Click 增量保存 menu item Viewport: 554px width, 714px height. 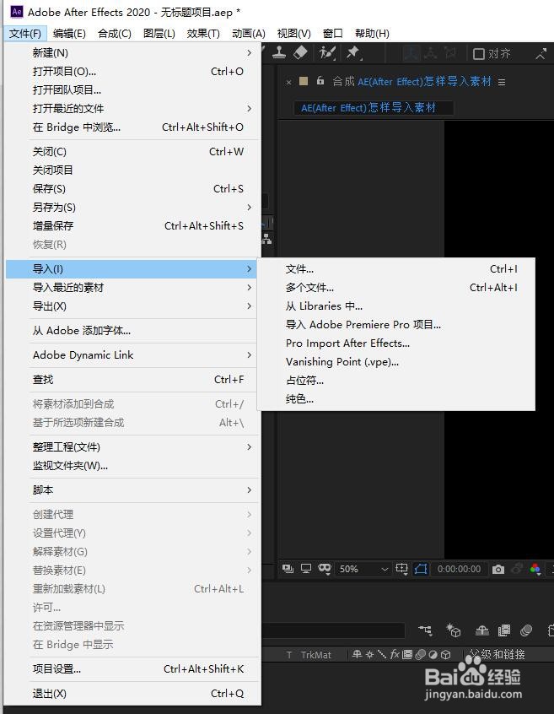132,226
